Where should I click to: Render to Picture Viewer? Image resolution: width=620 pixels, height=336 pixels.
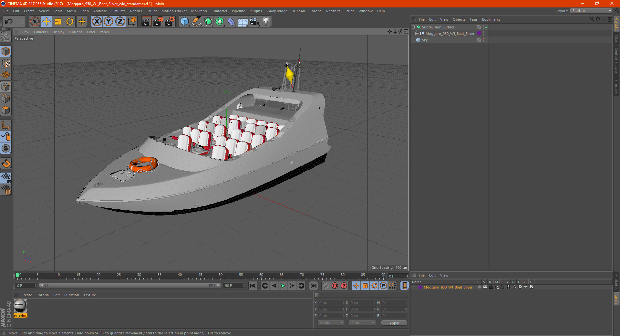pos(158,22)
